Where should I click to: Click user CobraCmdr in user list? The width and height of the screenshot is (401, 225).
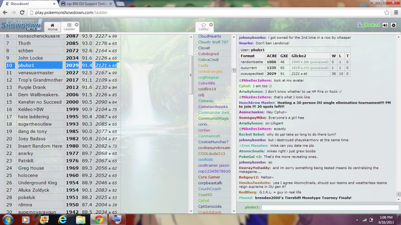tap(208, 60)
